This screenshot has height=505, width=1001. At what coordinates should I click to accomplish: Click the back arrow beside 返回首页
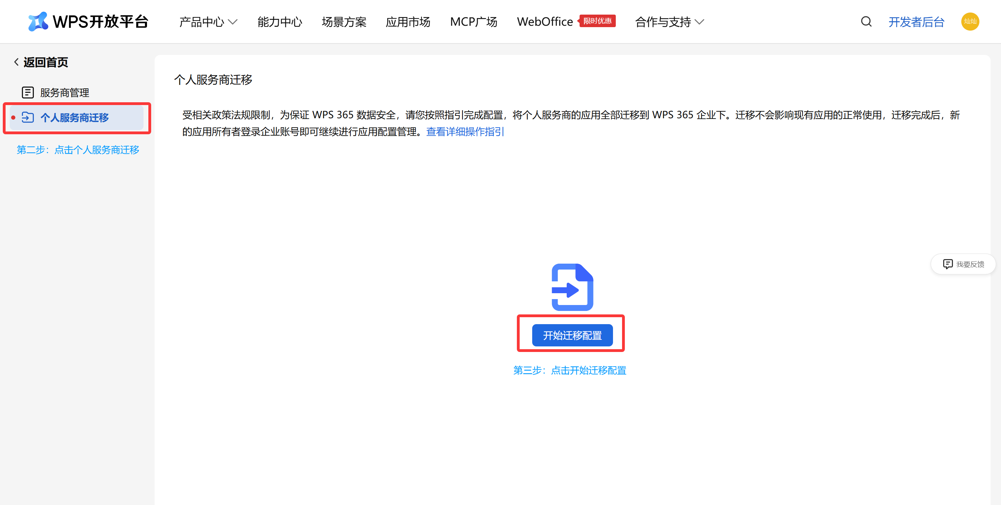(x=16, y=62)
